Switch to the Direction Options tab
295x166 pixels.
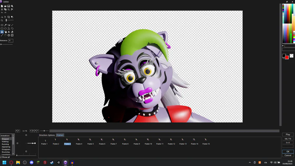click(47, 135)
